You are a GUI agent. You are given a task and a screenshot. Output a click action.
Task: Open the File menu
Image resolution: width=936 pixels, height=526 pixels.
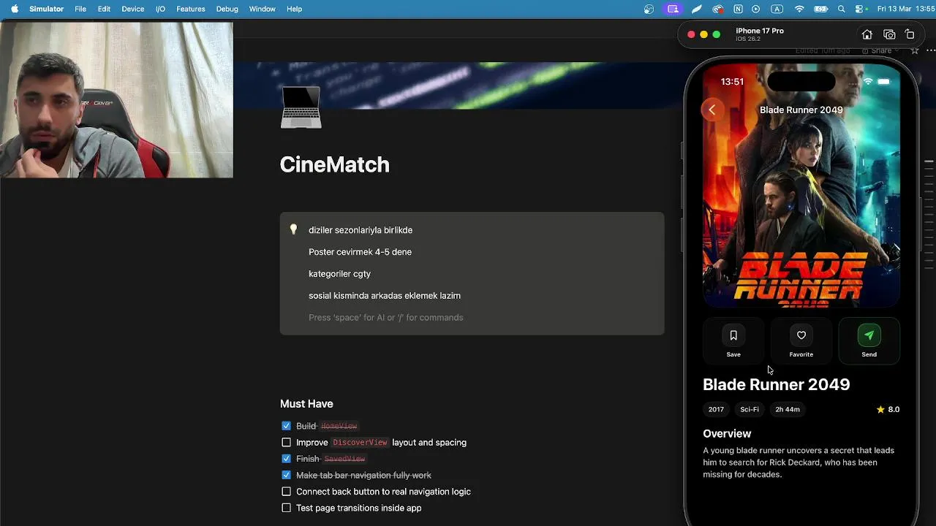pyautogui.click(x=80, y=9)
